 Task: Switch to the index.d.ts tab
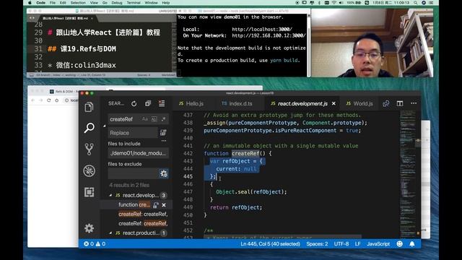coord(237,103)
